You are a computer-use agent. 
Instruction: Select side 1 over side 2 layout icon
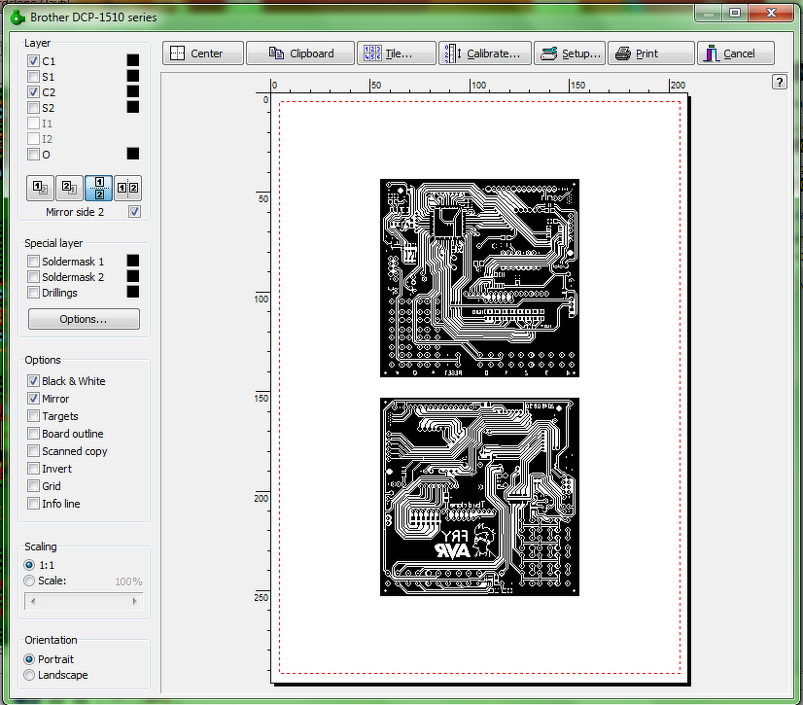click(x=40, y=188)
